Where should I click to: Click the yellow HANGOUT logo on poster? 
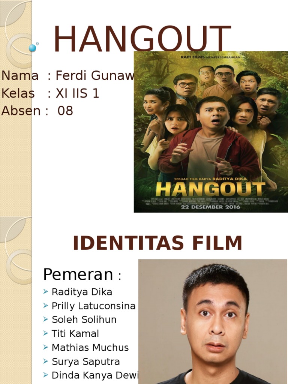pyautogui.click(x=211, y=189)
